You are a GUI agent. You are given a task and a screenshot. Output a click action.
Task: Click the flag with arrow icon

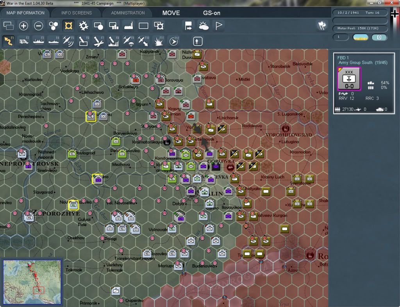(188, 26)
